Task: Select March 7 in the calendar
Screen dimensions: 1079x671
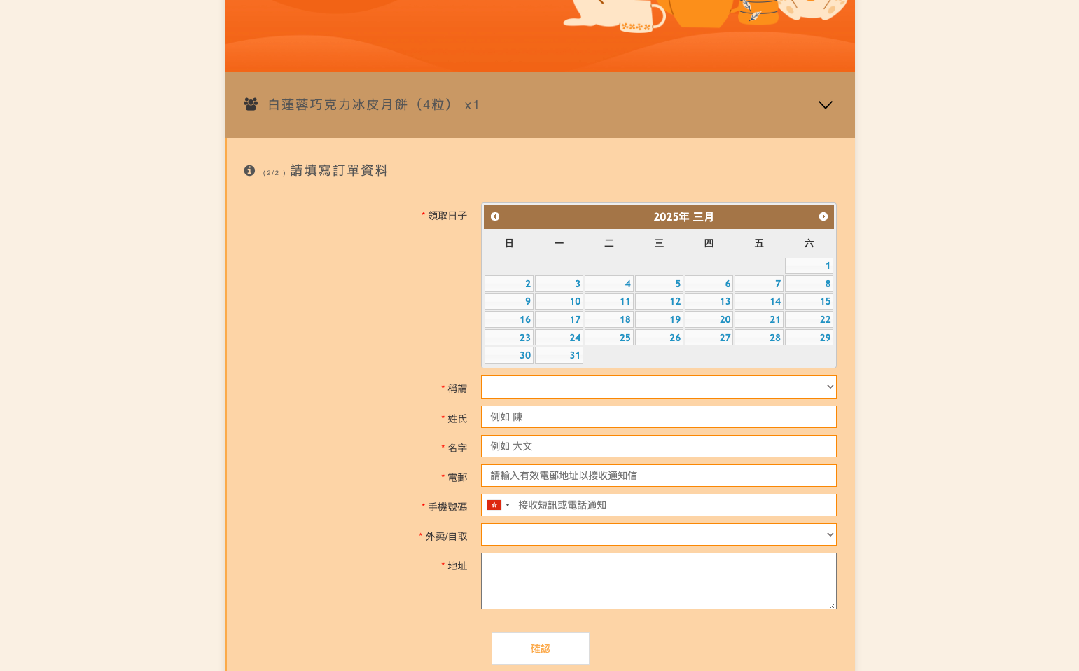Action: [x=759, y=284]
